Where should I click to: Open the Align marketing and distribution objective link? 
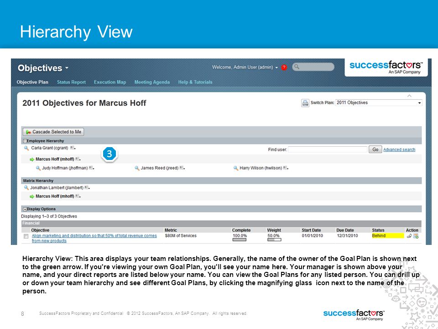[x=94, y=239]
